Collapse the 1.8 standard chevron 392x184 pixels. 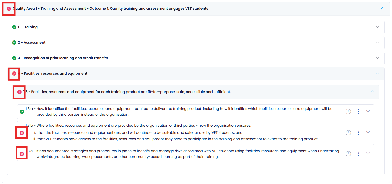coord(372,91)
